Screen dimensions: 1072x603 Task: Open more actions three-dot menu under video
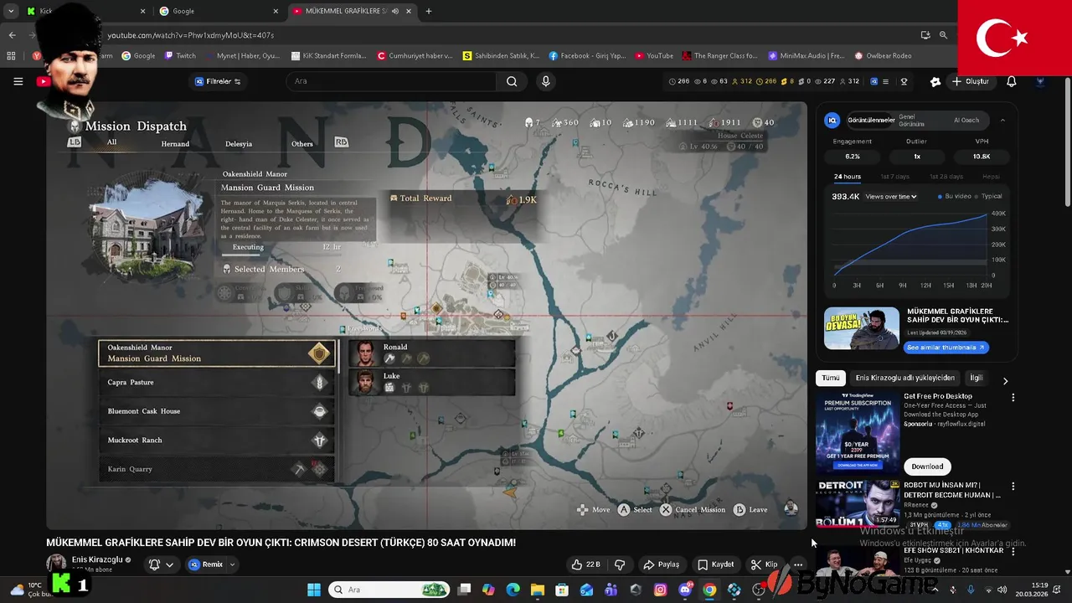[798, 564]
